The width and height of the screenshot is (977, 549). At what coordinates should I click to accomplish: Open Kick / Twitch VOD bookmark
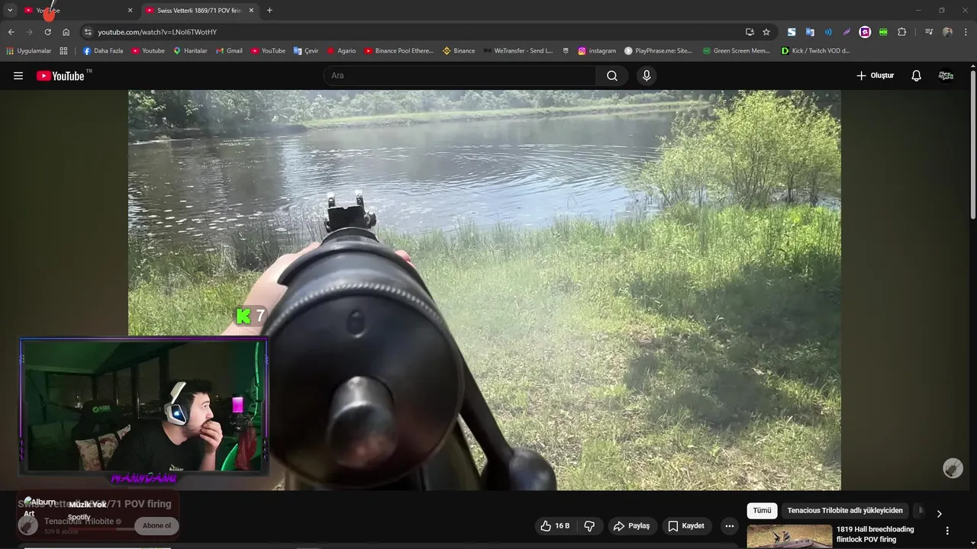[815, 51]
